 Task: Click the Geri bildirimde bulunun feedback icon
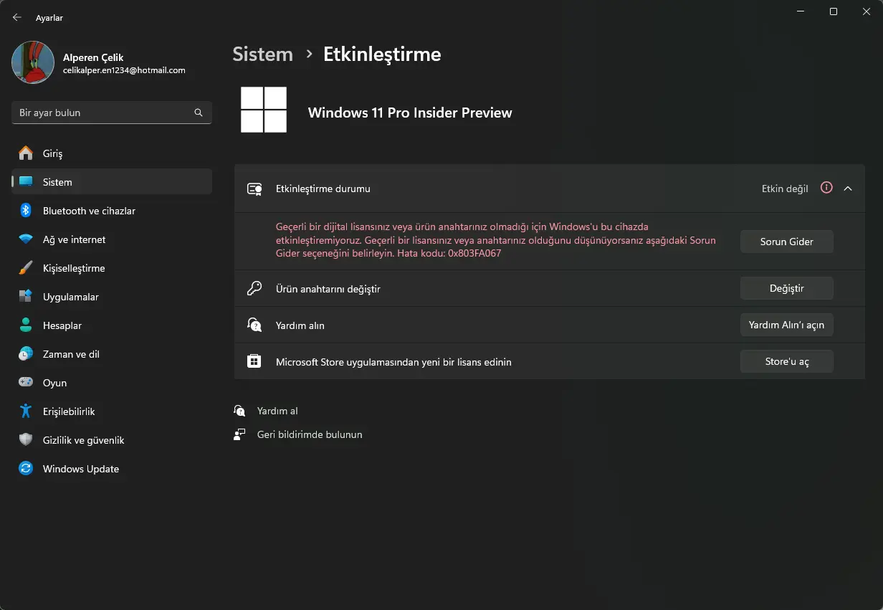click(x=239, y=434)
